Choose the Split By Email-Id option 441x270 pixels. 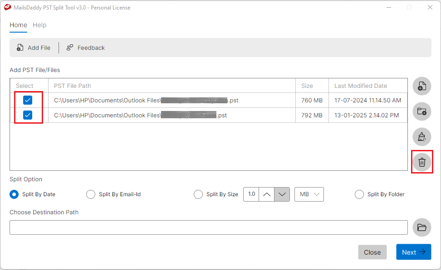tap(91, 194)
